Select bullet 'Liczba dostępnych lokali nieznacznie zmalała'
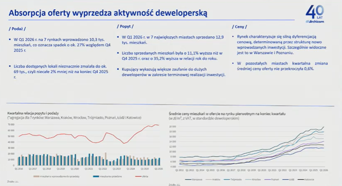Screen dimensions: 342x186 [58, 72]
